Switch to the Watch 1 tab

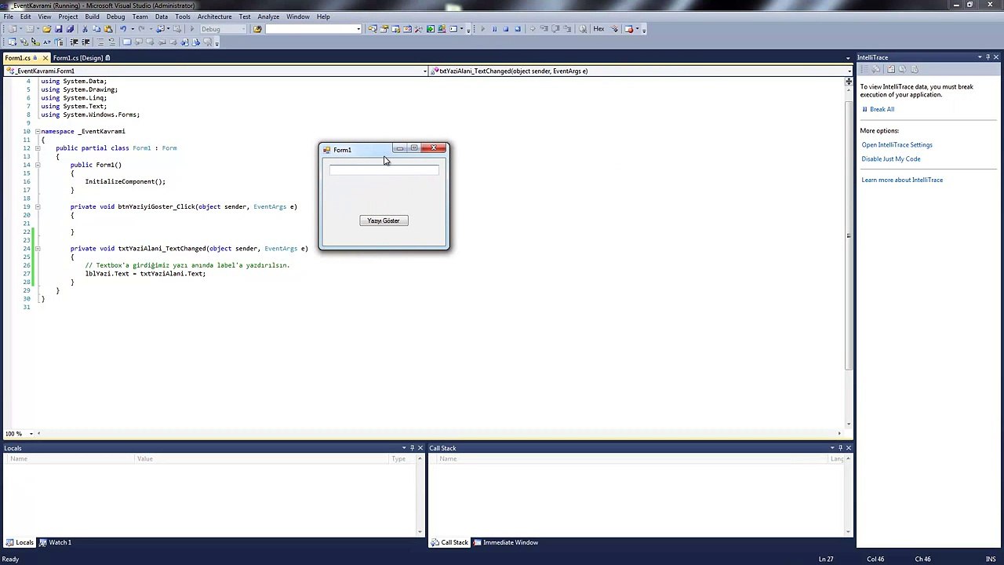pos(54,542)
